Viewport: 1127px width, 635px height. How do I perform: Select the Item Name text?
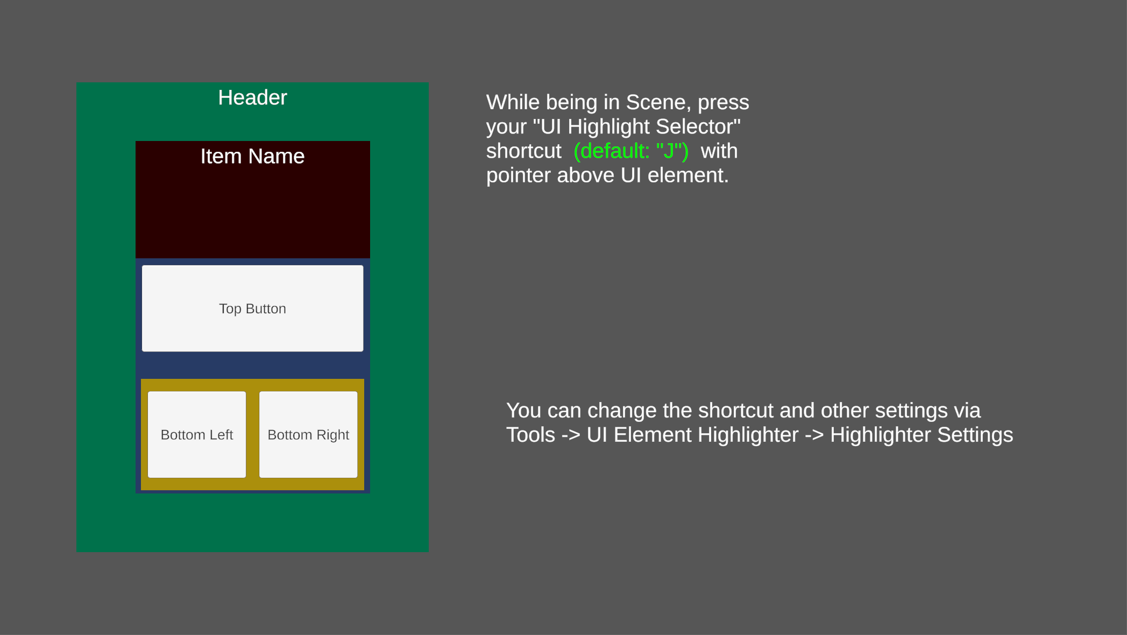click(x=252, y=157)
